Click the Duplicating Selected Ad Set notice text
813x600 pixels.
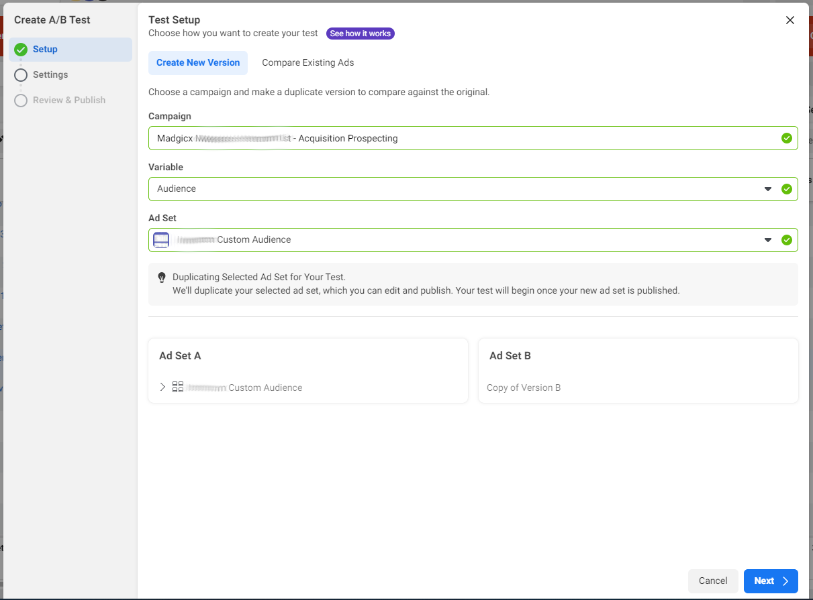259,277
